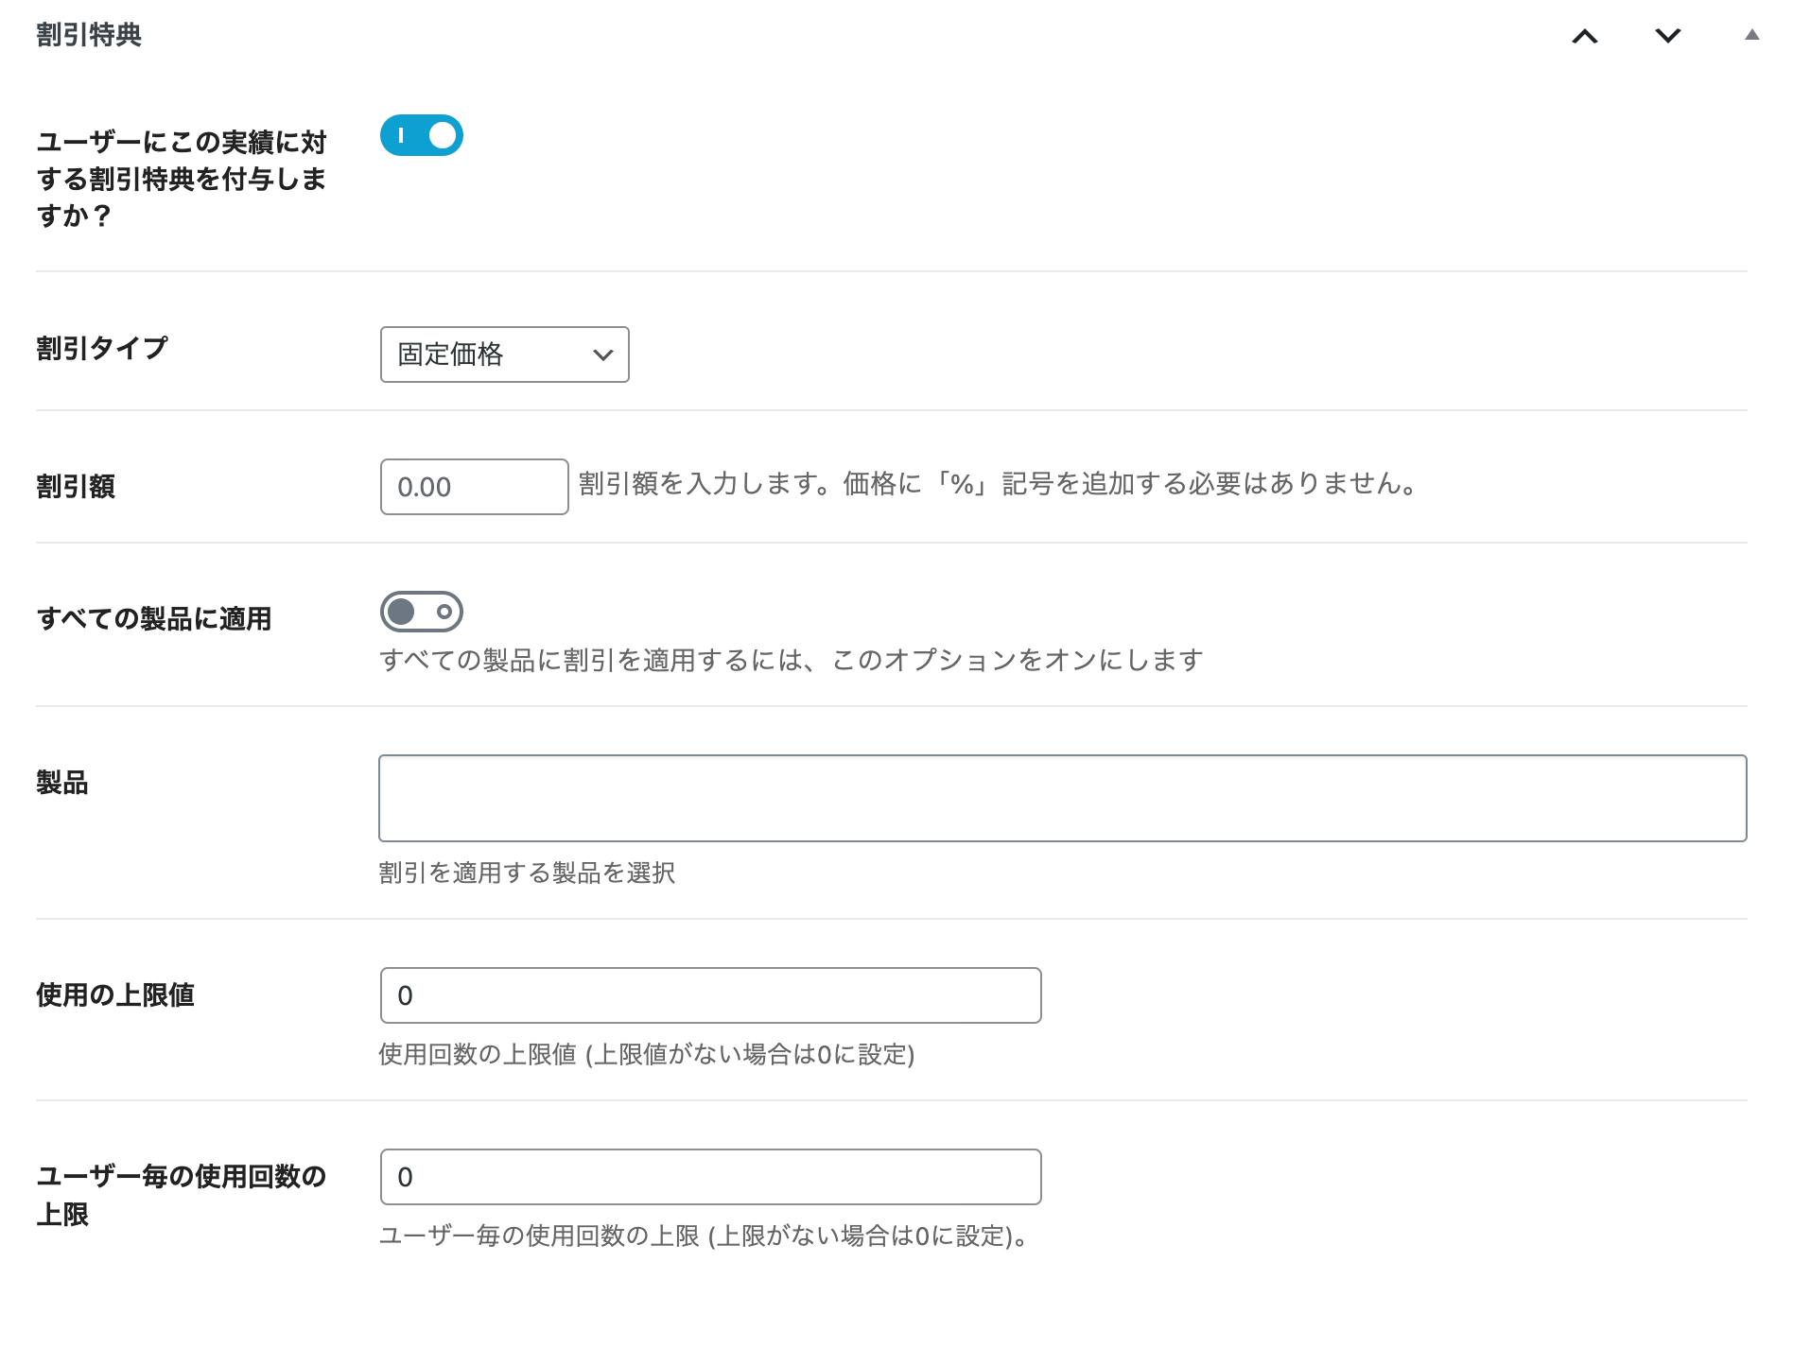Click the 割引額 label
This screenshot has height=1348, width=1793.
click(x=76, y=486)
